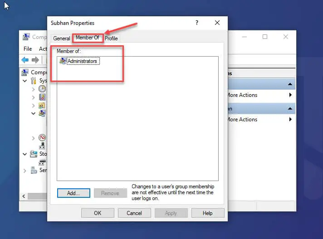Click the blue back arrow in toolbar
Viewport: 323px width, 239px height.
25,60
